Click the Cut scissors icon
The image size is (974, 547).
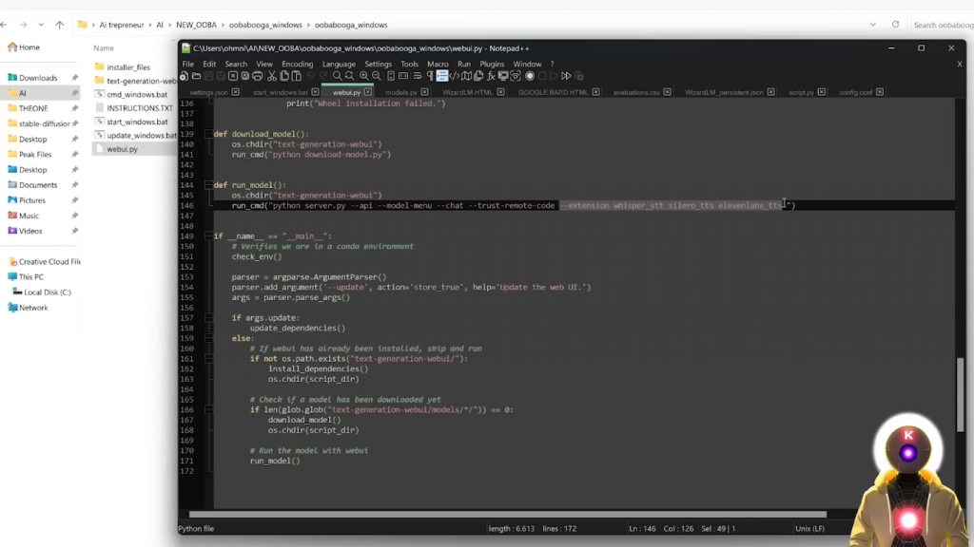(x=271, y=76)
